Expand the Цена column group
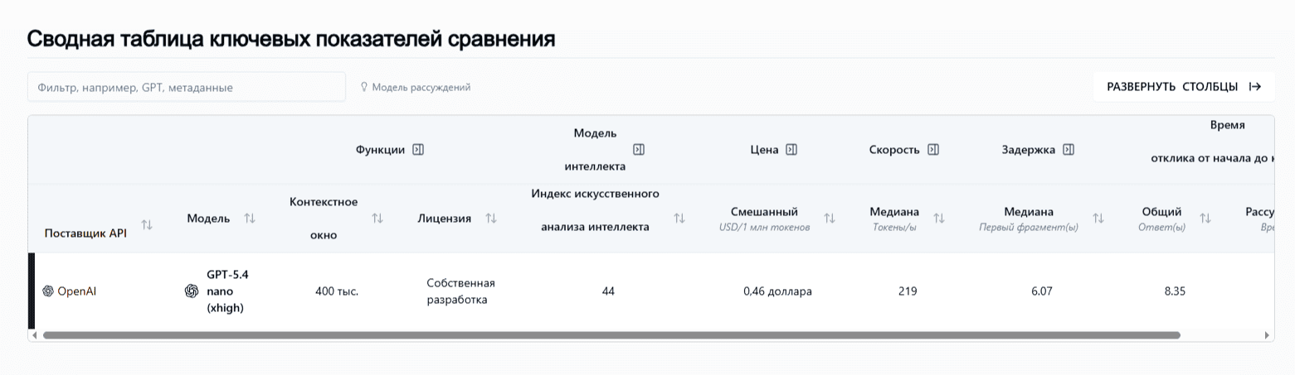Viewport: 1295px width, 375px height. pos(791,150)
